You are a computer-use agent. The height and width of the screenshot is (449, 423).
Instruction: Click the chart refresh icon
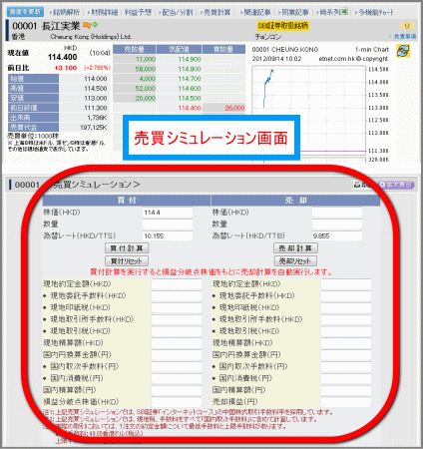pos(403,51)
